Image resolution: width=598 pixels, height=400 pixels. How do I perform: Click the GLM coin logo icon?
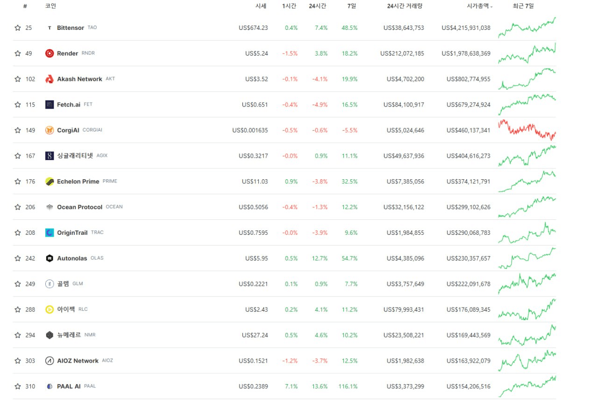pos(50,284)
